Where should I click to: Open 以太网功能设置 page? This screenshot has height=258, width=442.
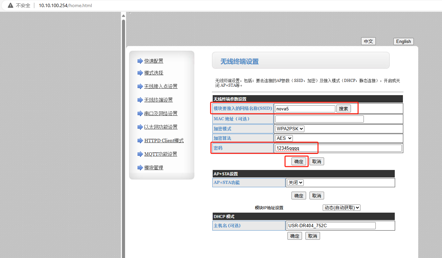click(x=161, y=127)
